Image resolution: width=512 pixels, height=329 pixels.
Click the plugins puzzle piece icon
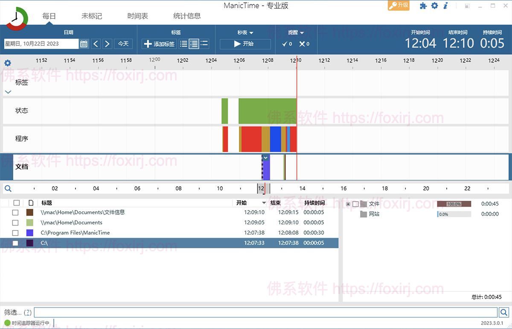tap(423, 6)
